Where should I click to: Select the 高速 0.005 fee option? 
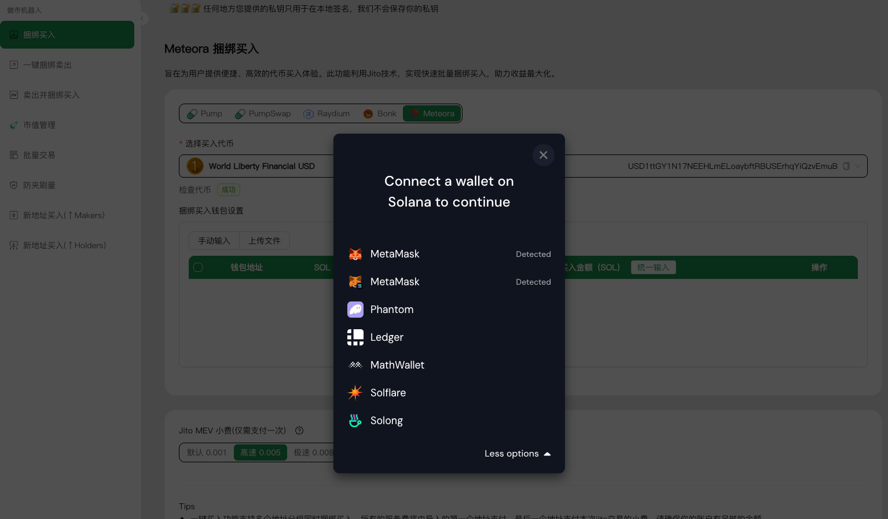click(x=260, y=452)
